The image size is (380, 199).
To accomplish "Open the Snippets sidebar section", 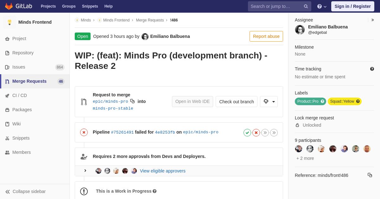I will pyautogui.click(x=35, y=138).
